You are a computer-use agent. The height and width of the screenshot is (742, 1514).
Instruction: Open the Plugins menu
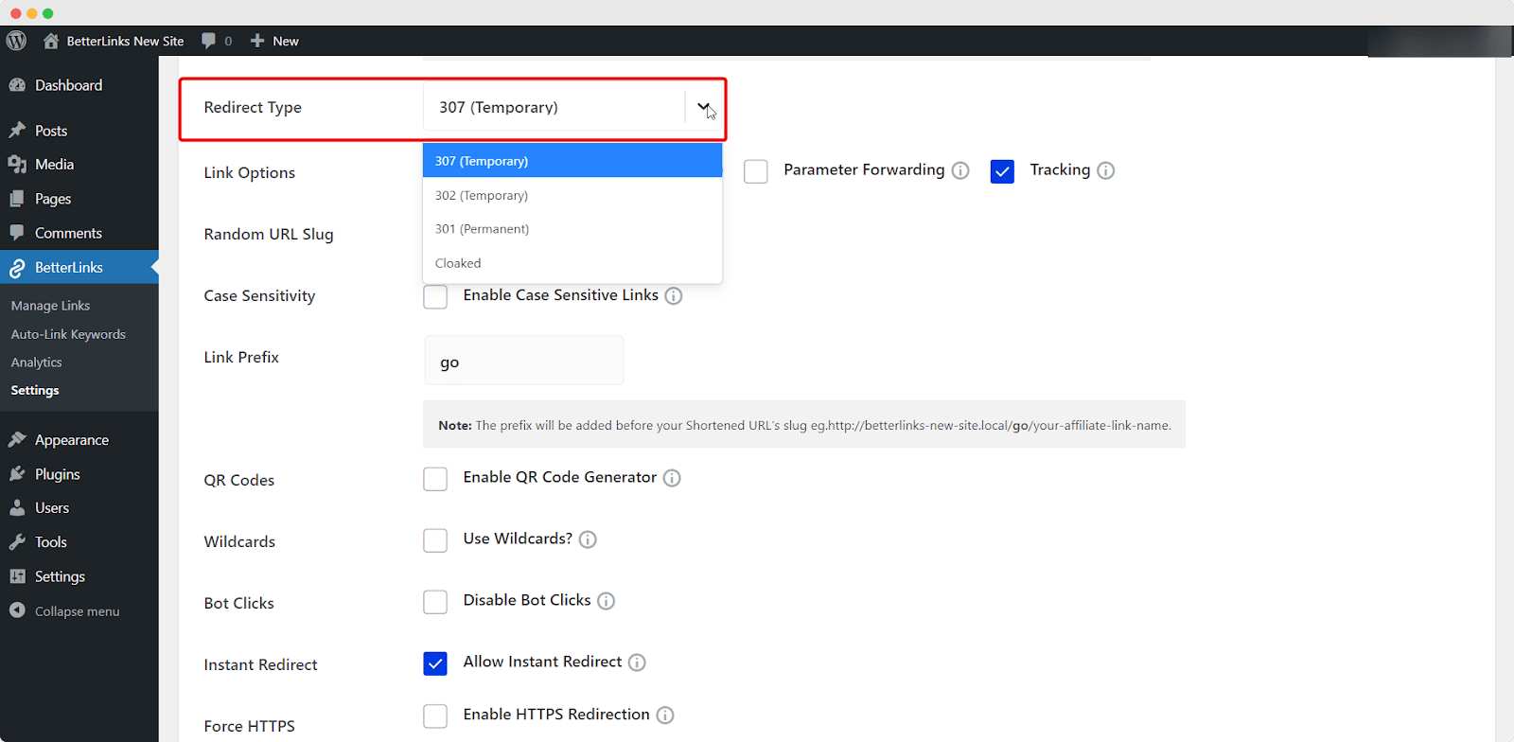[79, 474]
